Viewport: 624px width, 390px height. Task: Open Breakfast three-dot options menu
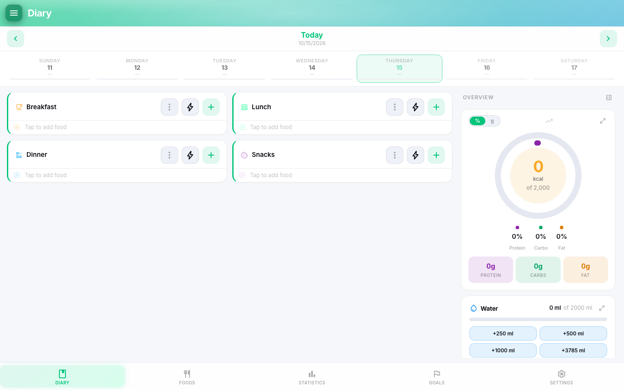(169, 107)
